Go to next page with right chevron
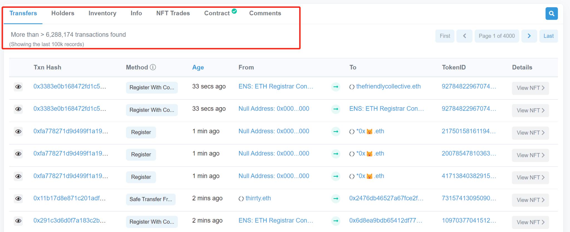The image size is (570, 232). coord(529,36)
